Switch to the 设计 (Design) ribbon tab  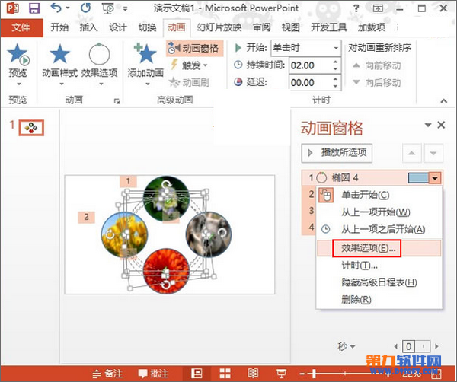pyautogui.click(x=118, y=27)
